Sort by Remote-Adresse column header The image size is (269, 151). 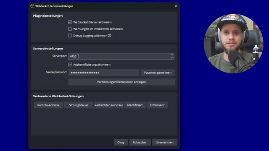click(x=48, y=105)
